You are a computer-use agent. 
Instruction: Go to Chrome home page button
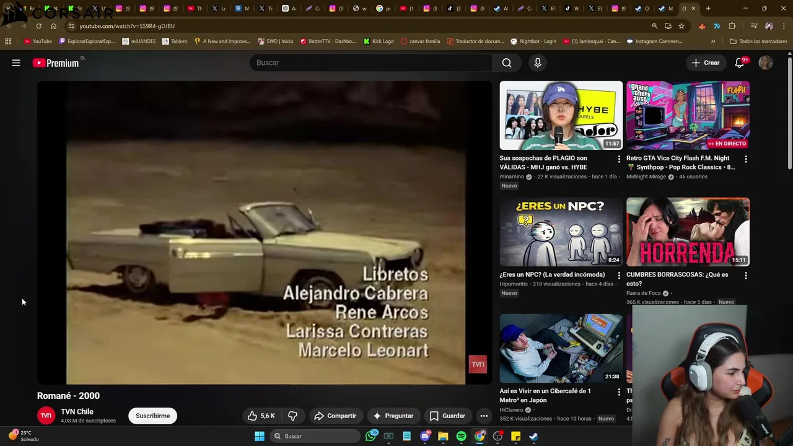53,26
